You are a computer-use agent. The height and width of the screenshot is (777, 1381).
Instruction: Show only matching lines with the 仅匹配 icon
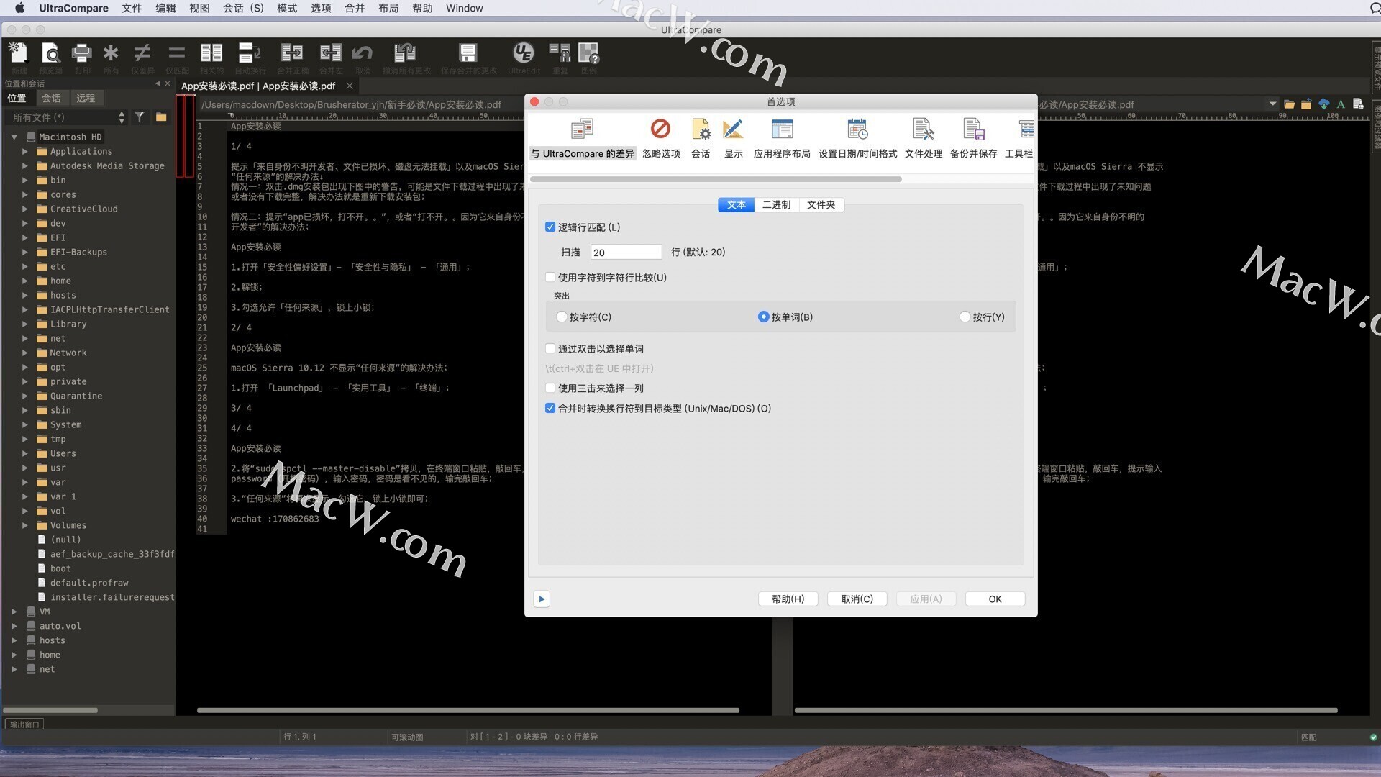click(x=177, y=53)
